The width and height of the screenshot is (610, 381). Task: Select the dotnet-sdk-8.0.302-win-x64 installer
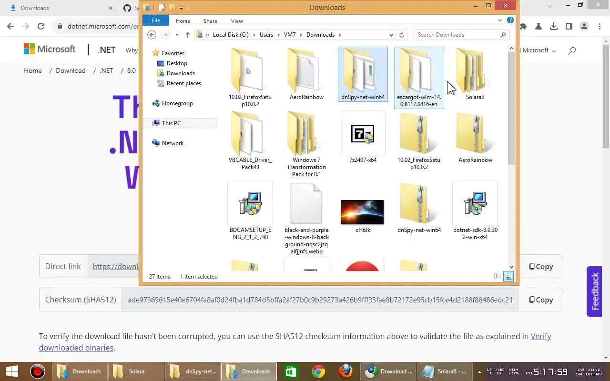pos(475,211)
